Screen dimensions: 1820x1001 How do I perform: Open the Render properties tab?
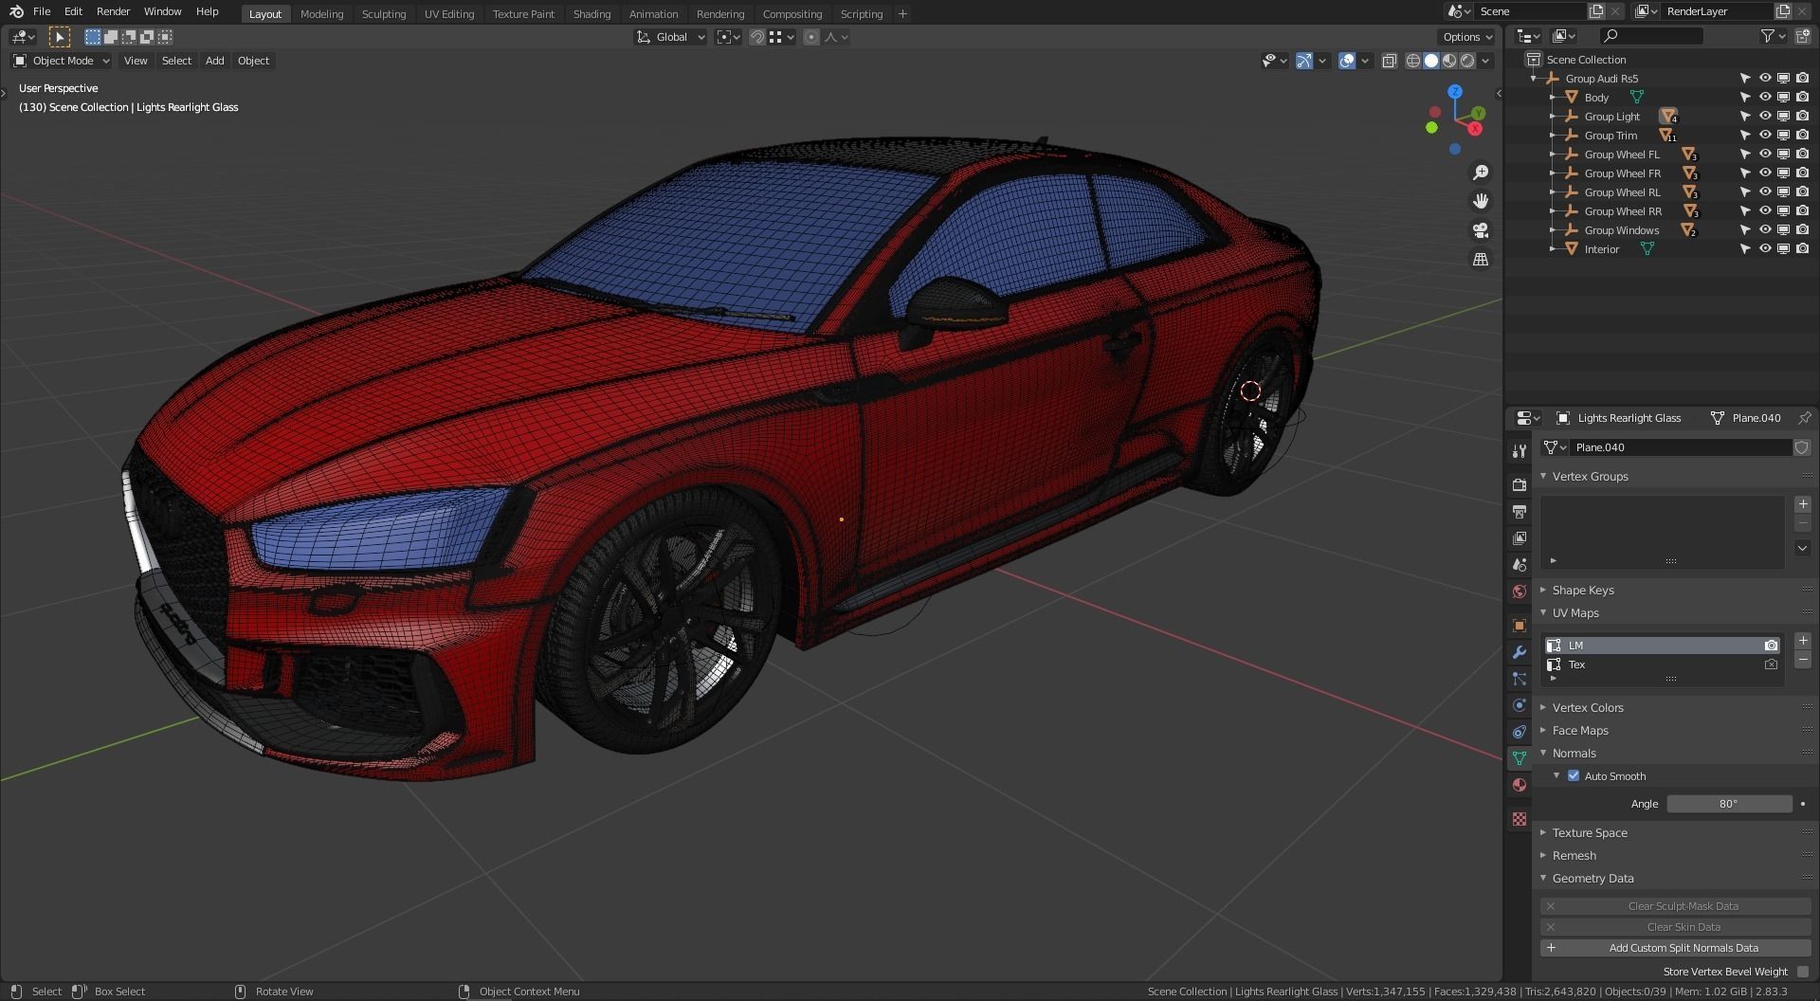pyautogui.click(x=1520, y=485)
